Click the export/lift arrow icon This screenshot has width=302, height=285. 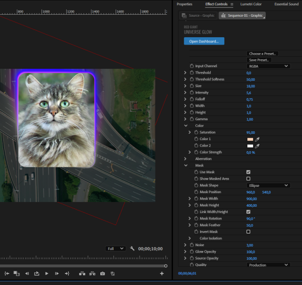tap(37, 273)
